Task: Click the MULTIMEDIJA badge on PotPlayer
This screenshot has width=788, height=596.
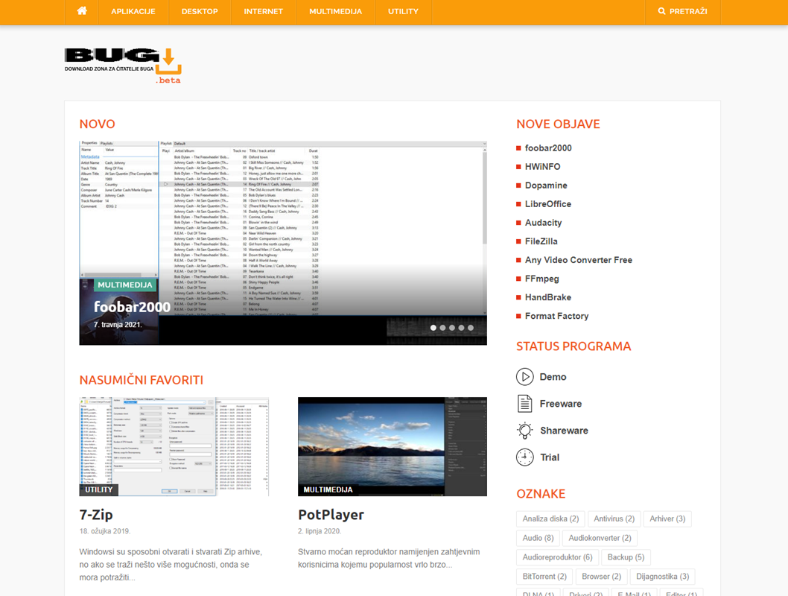Action: coord(328,490)
